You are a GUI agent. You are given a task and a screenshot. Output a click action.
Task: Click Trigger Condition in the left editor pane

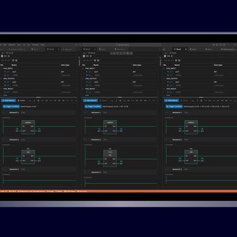coord(11,106)
